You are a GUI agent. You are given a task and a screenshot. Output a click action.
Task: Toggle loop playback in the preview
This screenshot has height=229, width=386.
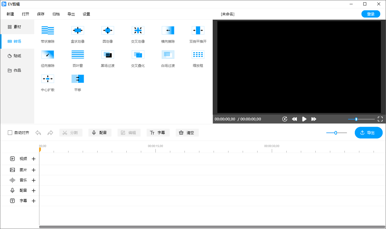(285, 119)
